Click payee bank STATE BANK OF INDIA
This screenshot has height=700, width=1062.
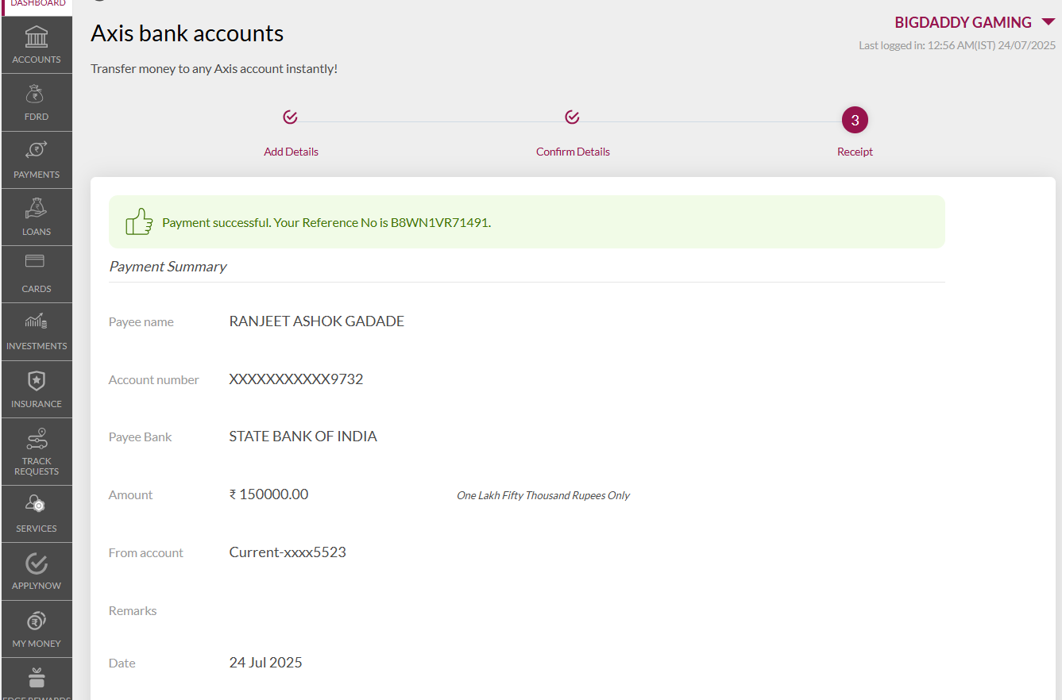[303, 437]
